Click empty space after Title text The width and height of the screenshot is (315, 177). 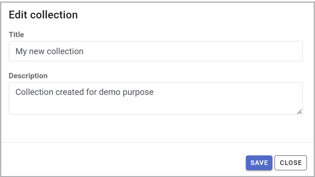(192, 51)
